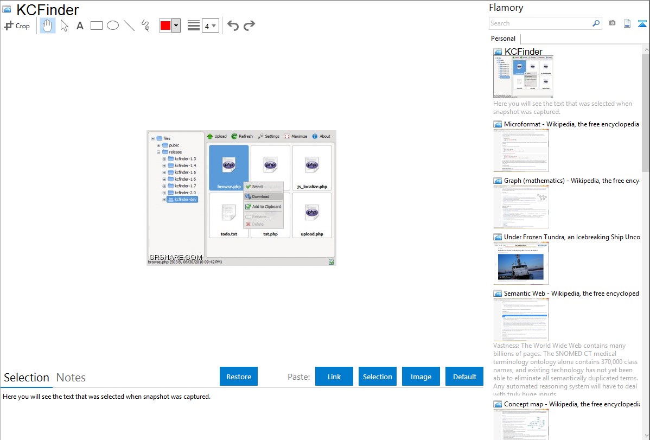Viewport: 650px width, 440px height.
Task: Pick the rectangle drawing tool
Action: point(96,25)
